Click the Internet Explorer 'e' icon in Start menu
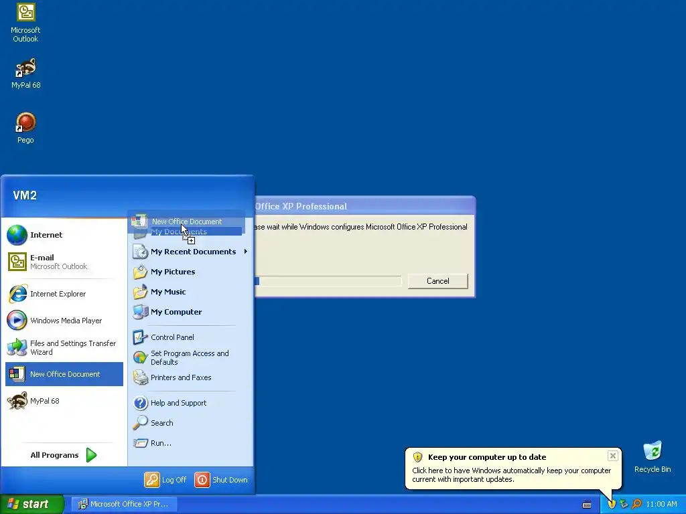The height and width of the screenshot is (514, 686). pos(17,294)
